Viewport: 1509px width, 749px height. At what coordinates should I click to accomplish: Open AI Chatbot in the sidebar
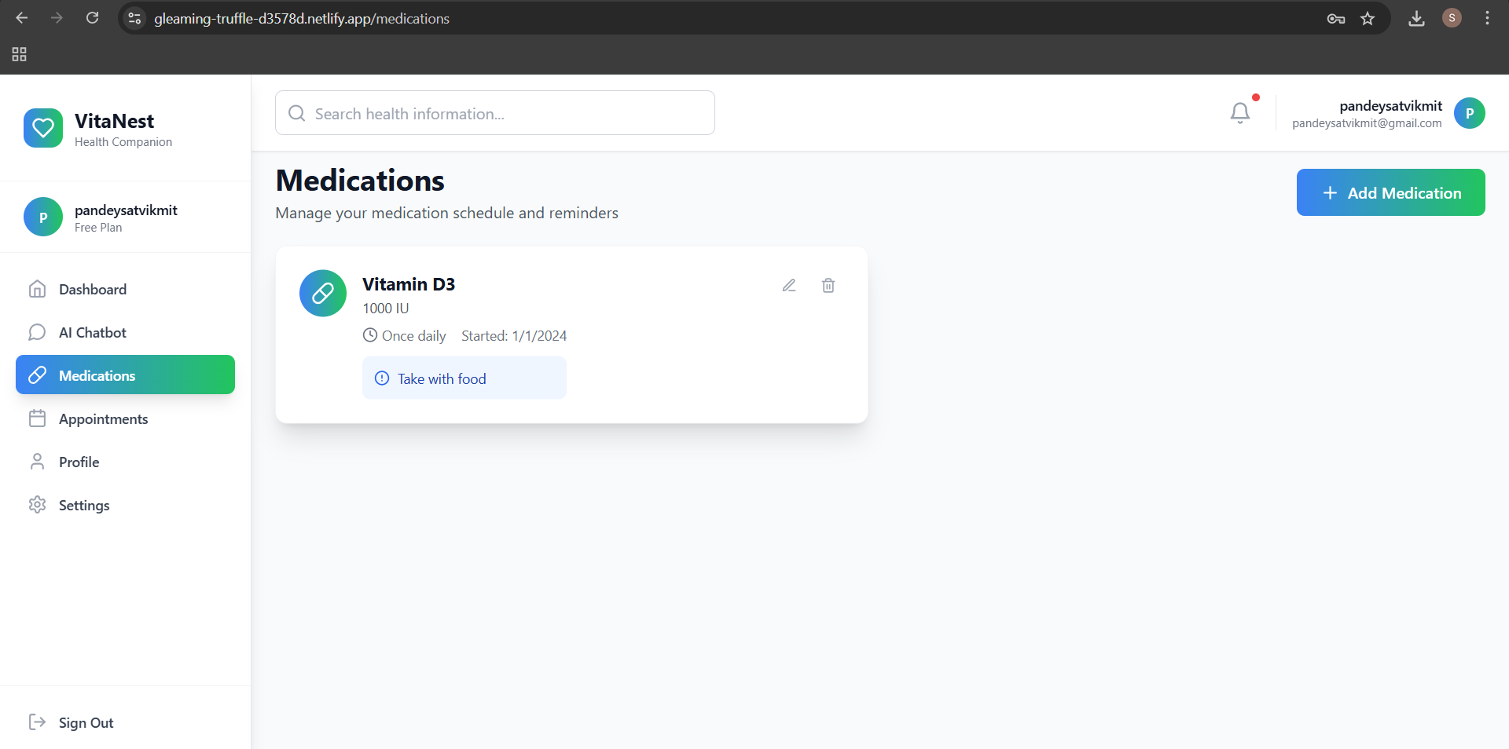point(126,332)
